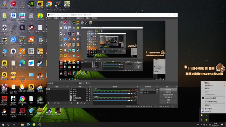Toggle visibility of the 图像 source
This screenshot has width=226, height=127.
click(87, 96)
